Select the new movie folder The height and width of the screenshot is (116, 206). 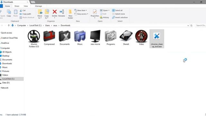click(x=95, y=38)
